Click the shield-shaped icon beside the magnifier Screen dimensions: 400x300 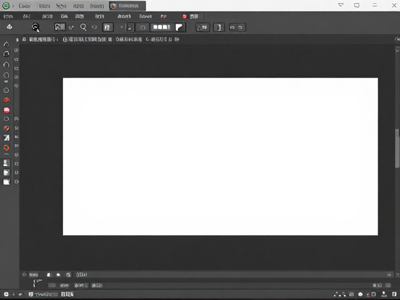94,27
